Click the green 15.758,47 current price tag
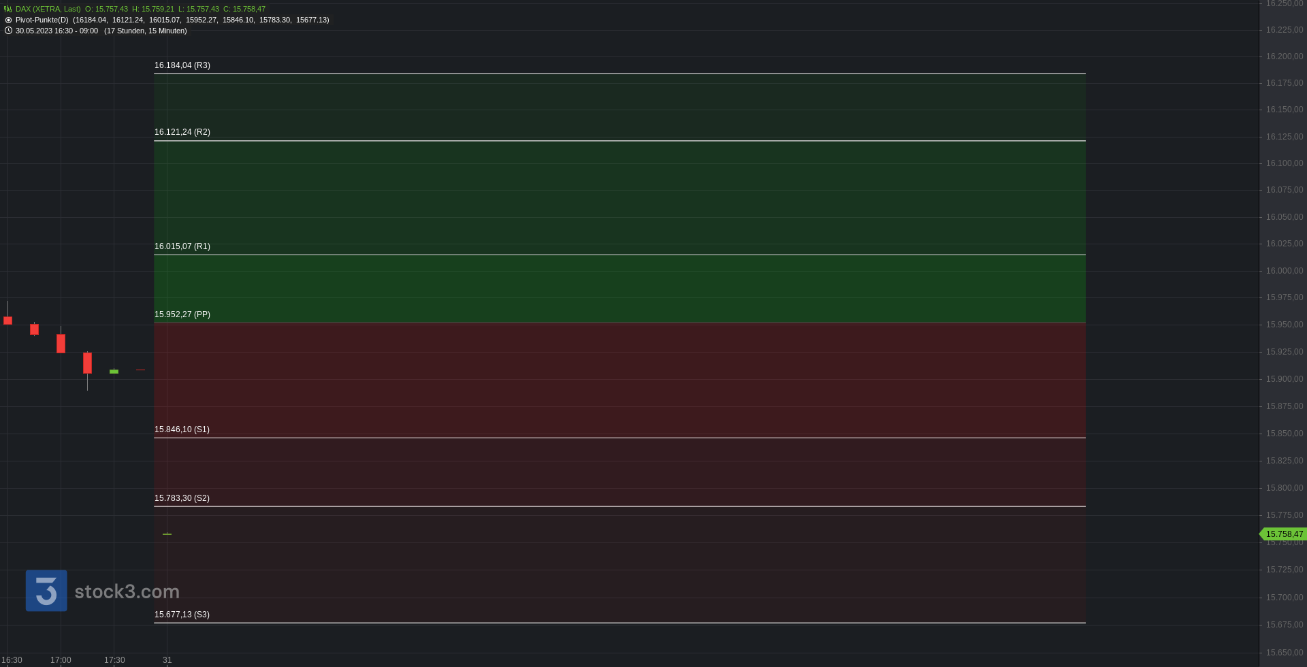This screenshot has height=667, width=1307. [x=1283, y=534]
